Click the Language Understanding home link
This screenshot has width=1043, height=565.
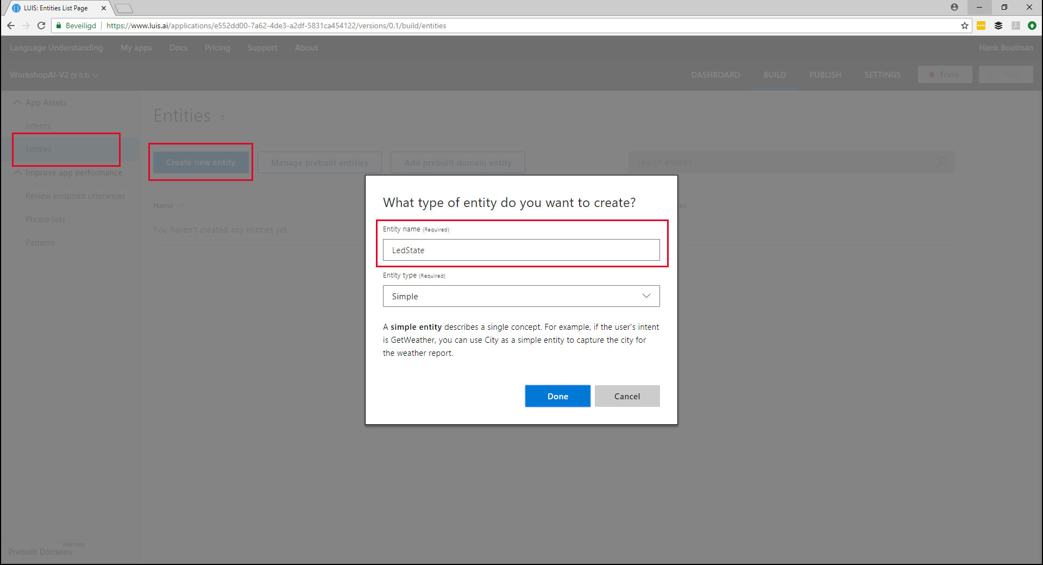pyautogui.click(x=56, y=48)
